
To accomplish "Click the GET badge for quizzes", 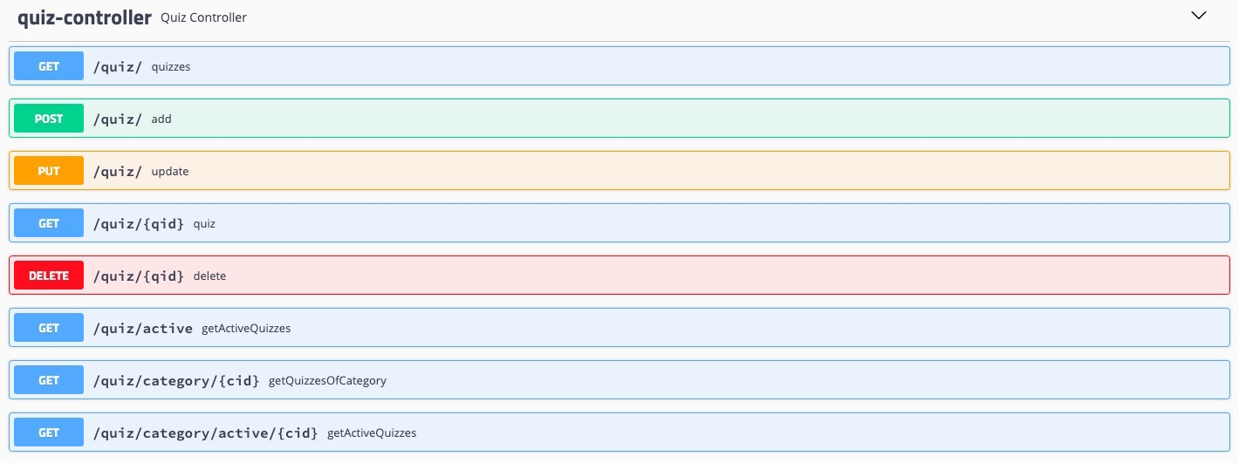I will coord(49,66).
